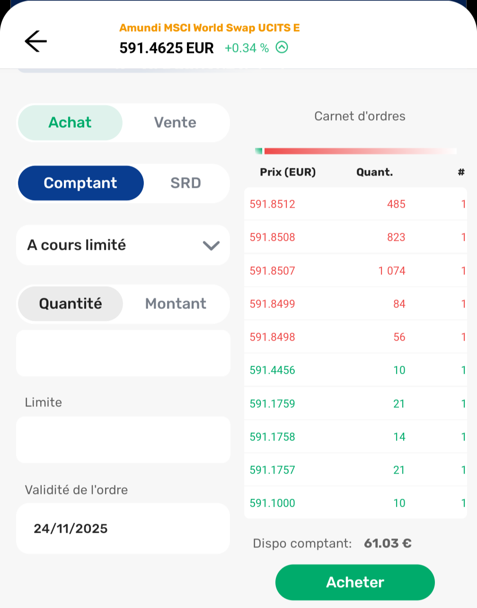Select the Quantité tab

(x=71, y=304)
